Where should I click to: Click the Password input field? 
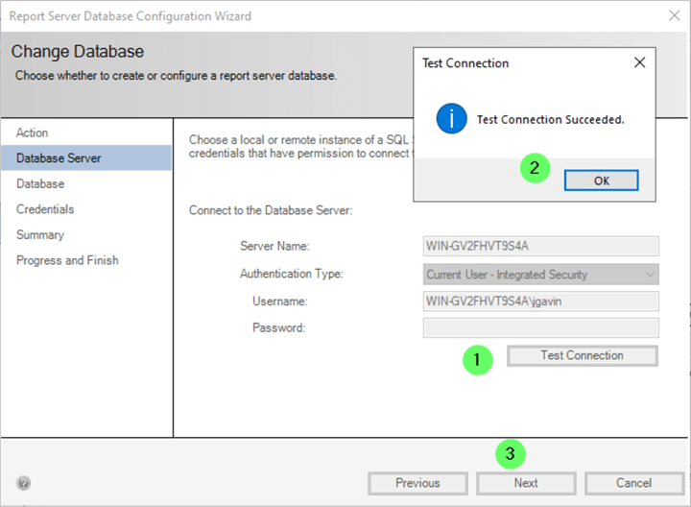pyautogui.click(x=541, y=328)
